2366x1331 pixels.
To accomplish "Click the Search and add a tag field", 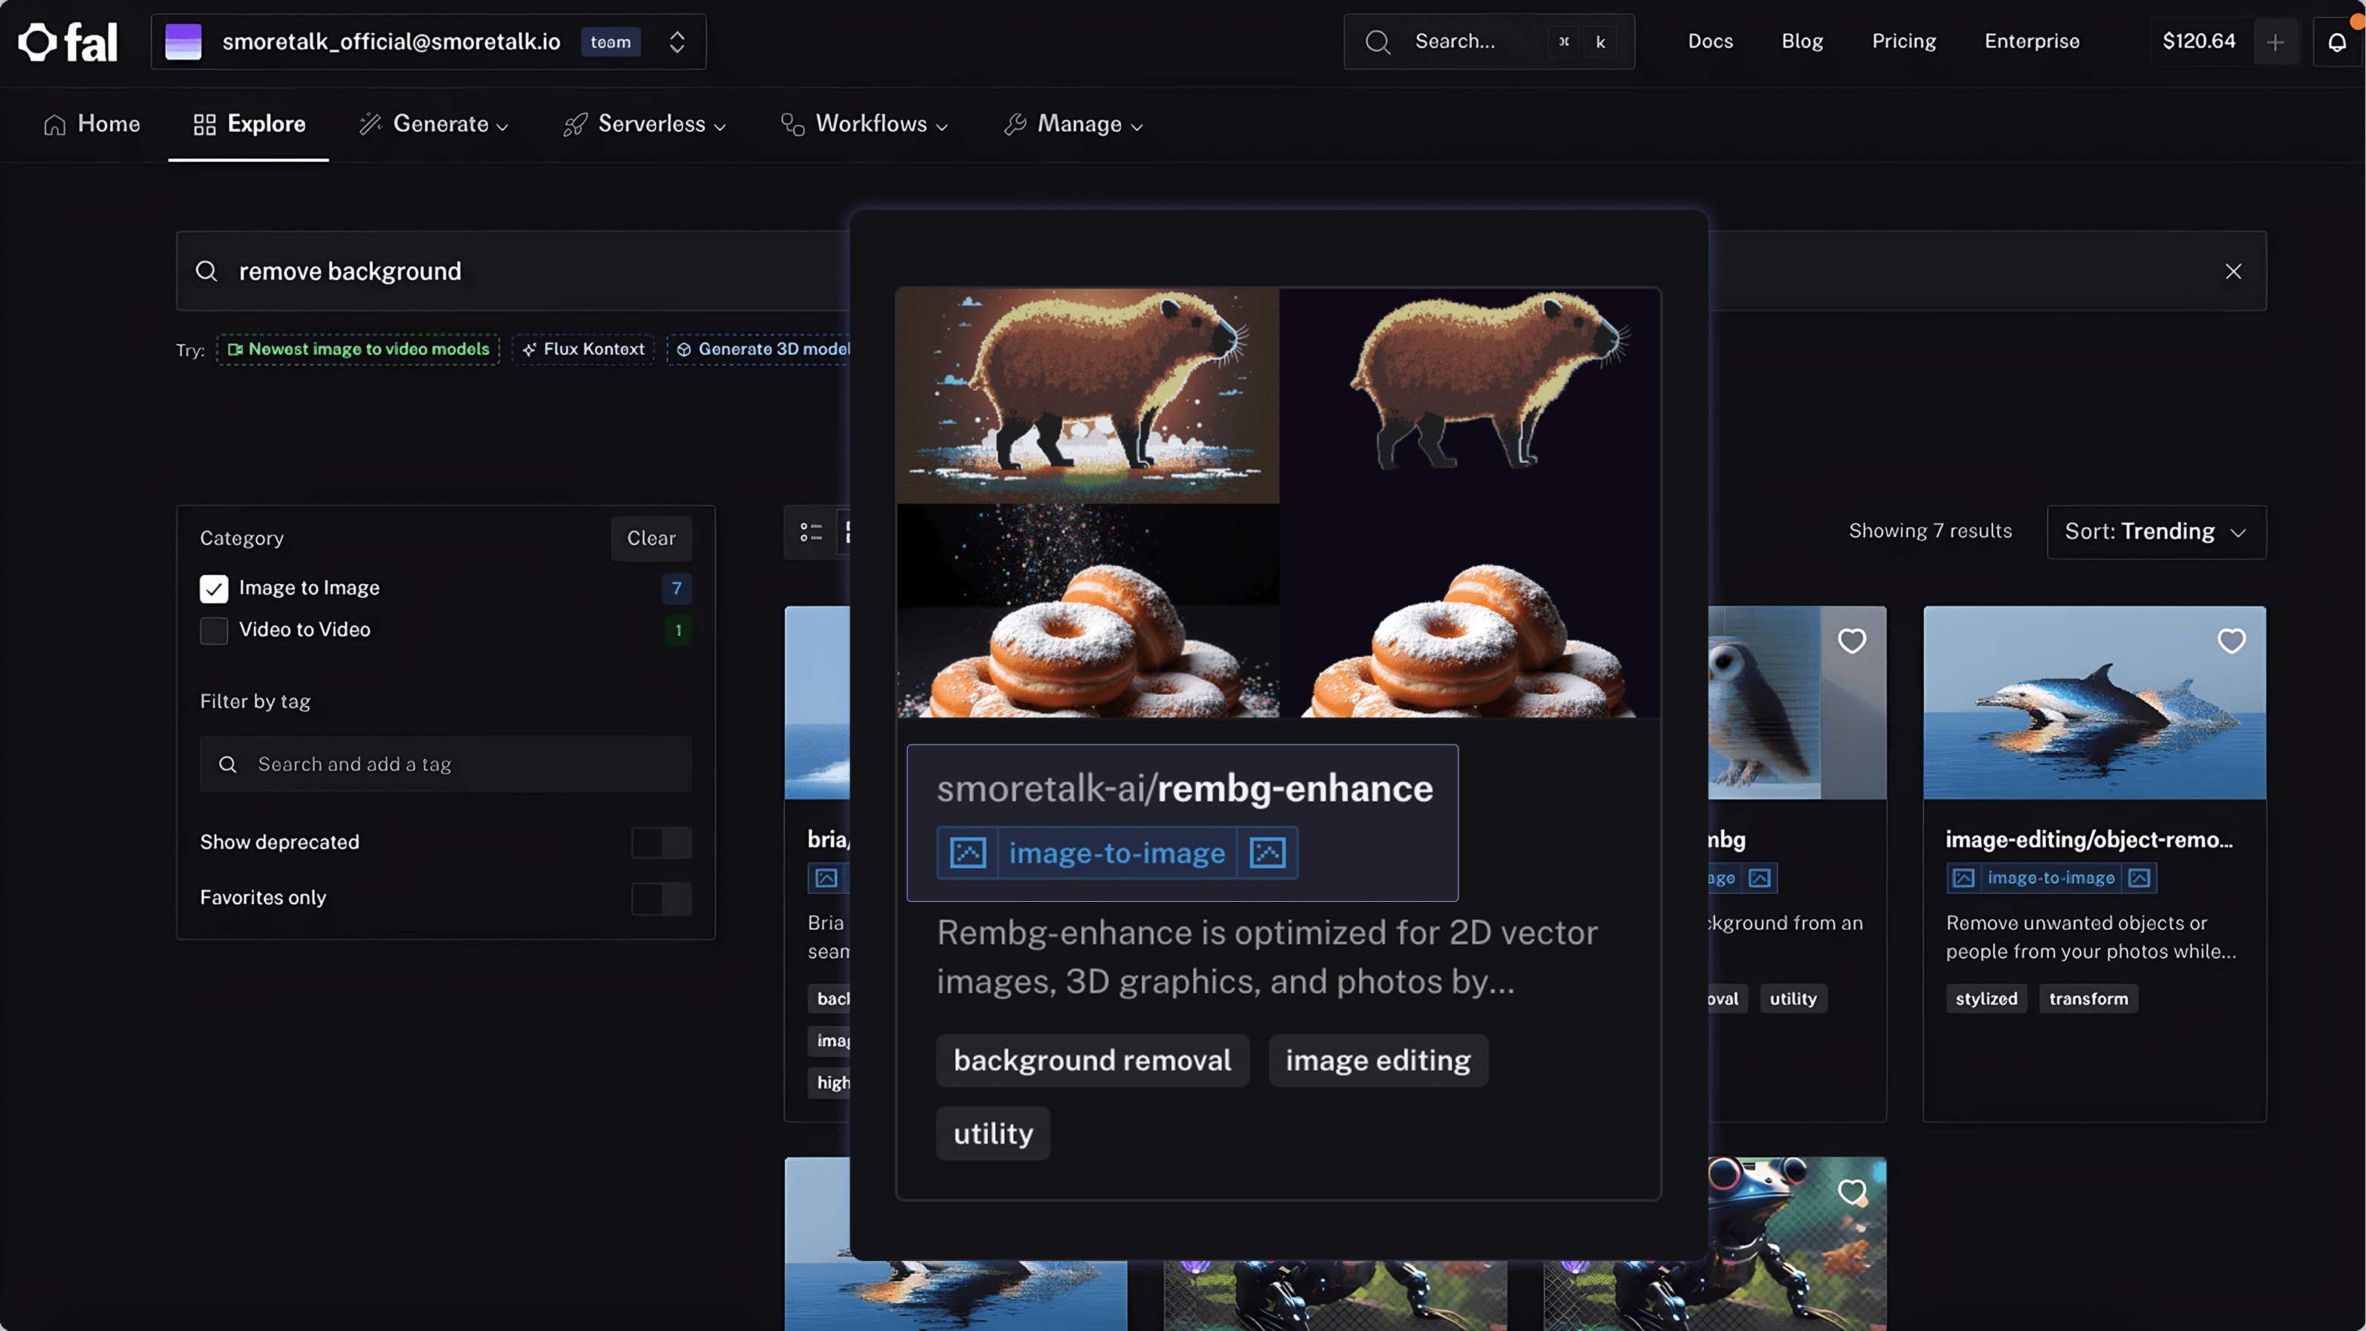I will click(445, 765).
